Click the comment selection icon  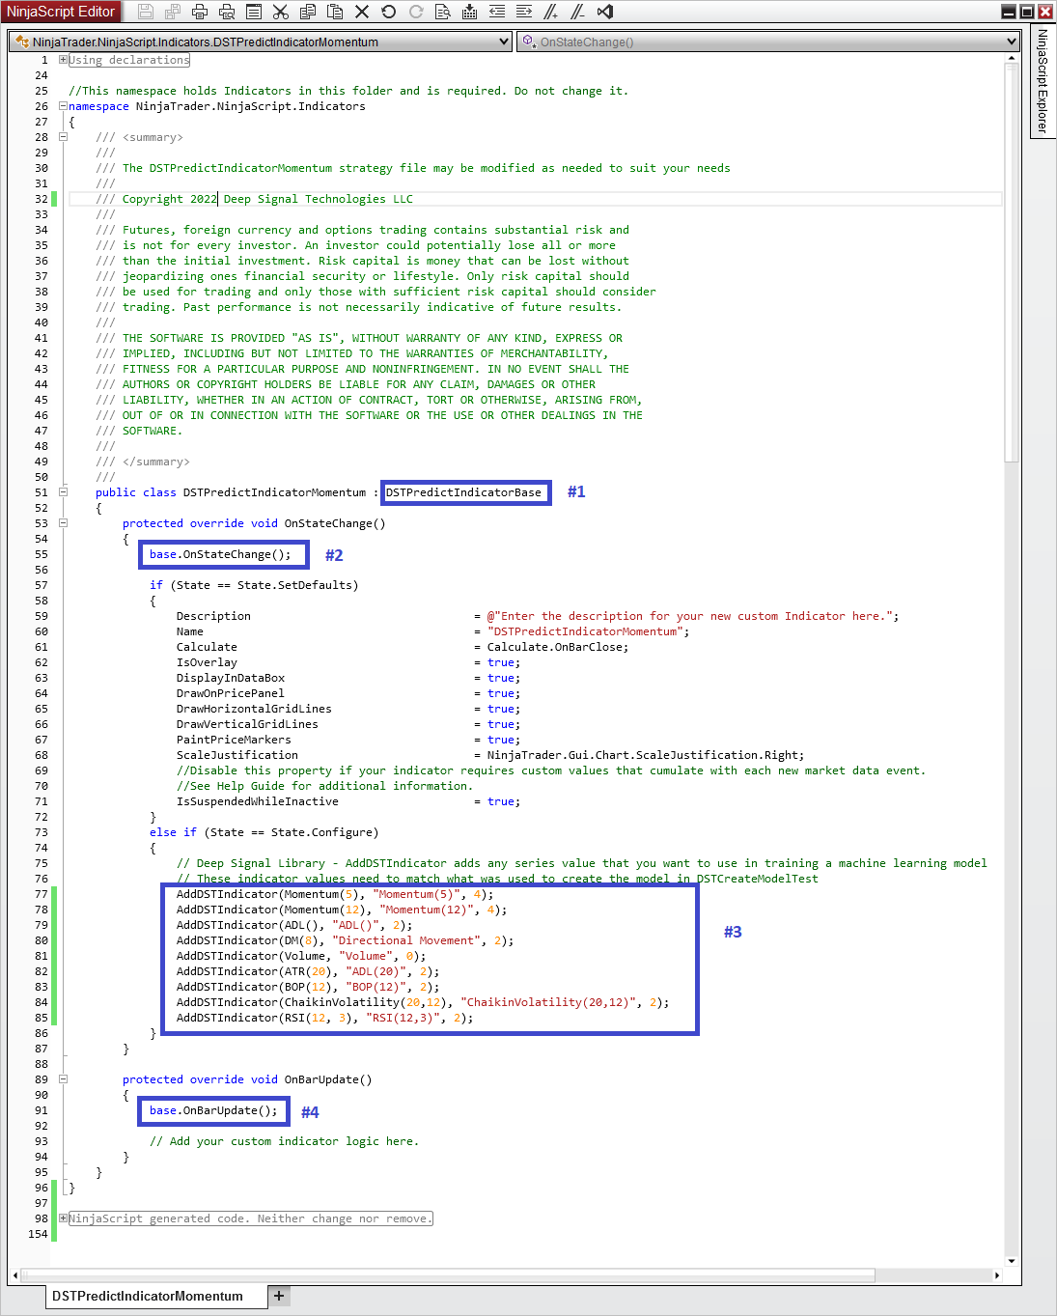551,12
